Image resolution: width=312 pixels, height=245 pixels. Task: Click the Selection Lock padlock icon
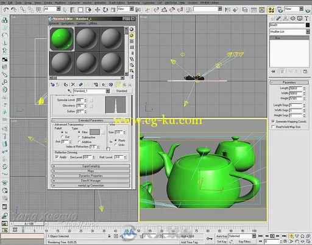(x=109, y=236)
